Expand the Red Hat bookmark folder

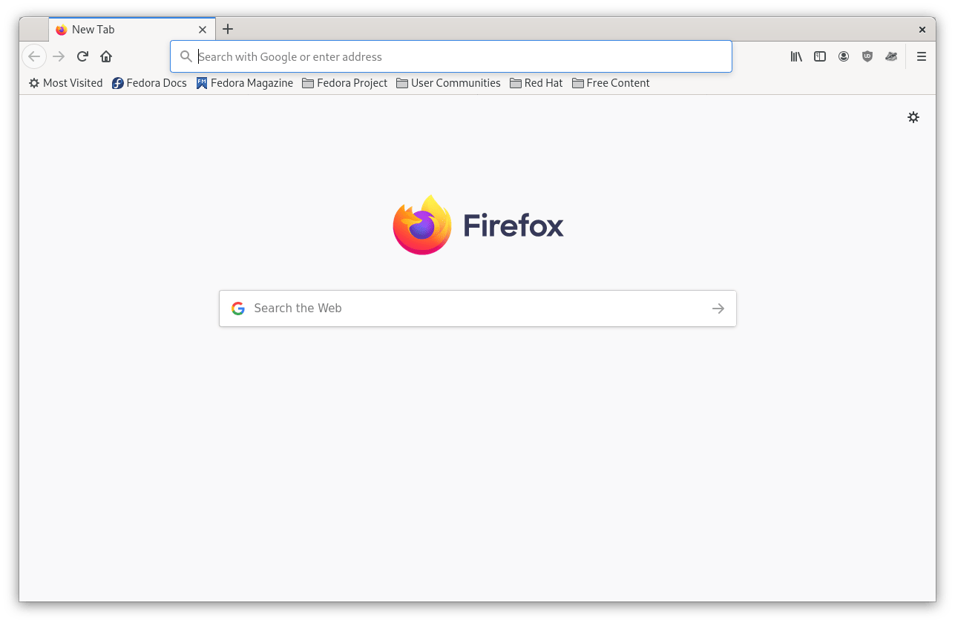click(x=536, y=83)
